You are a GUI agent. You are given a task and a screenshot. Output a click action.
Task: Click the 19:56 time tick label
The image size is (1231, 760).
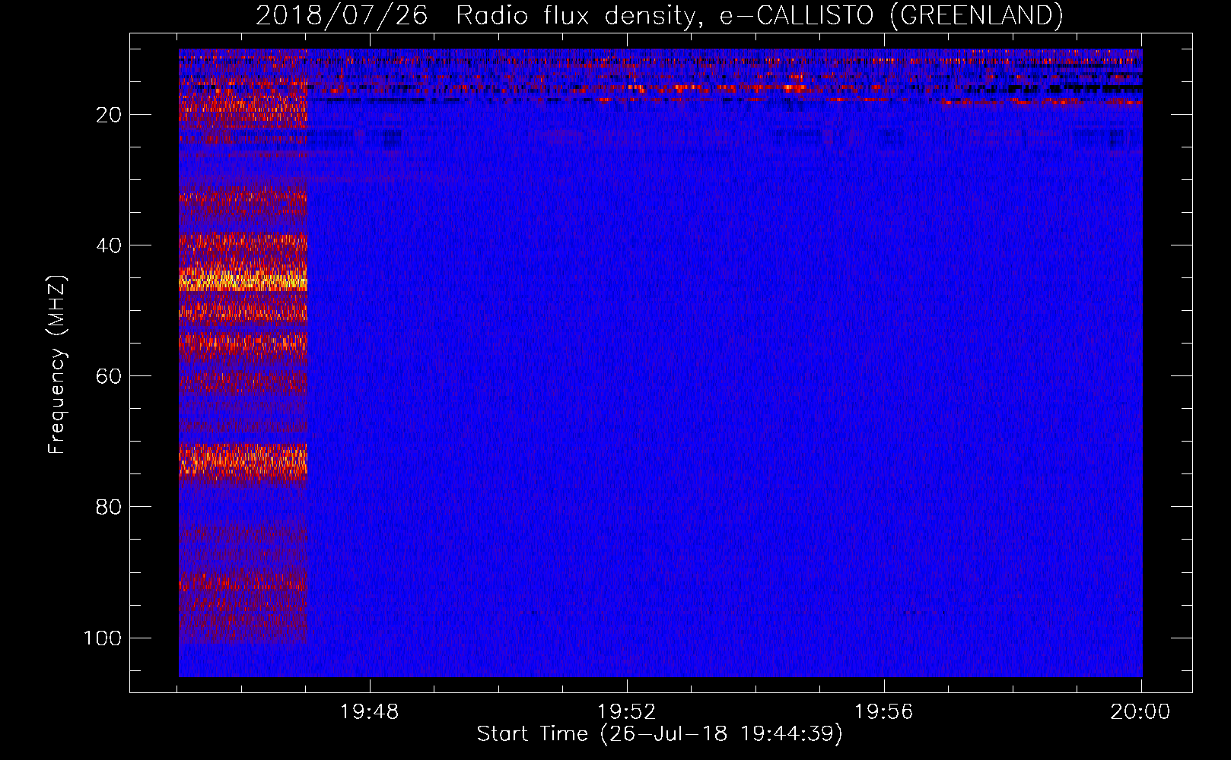click(x=883, y=712)
